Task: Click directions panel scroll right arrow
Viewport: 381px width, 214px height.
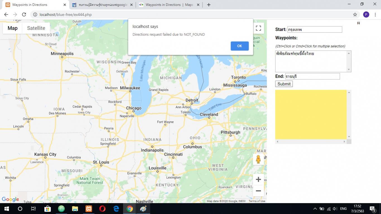Action: (344, 142)
